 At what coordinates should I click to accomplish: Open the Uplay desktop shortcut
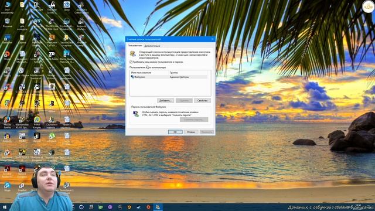[66, 6]
